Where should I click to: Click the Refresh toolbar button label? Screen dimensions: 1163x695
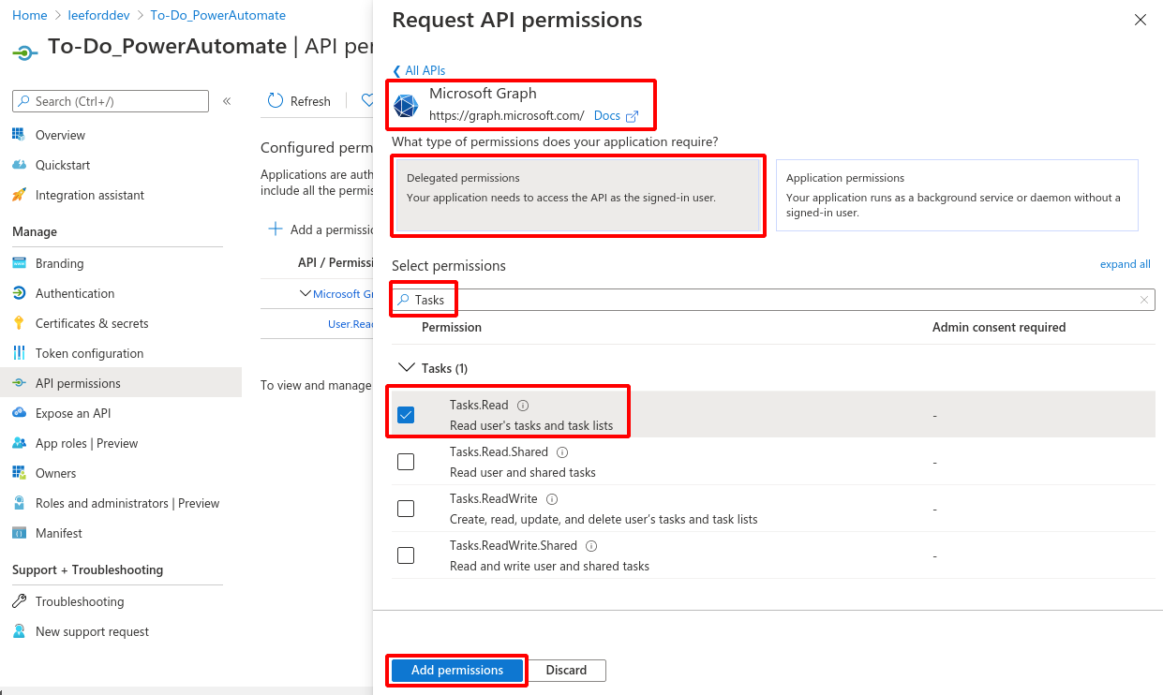(x=310, y=101)
